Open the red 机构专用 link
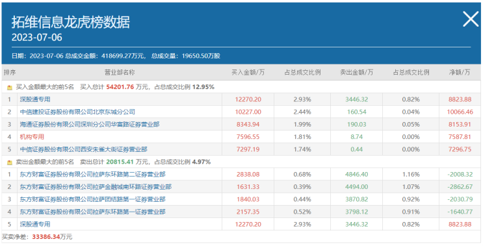Viewport: 483px width, 246px height. click(x=32, y=137)
